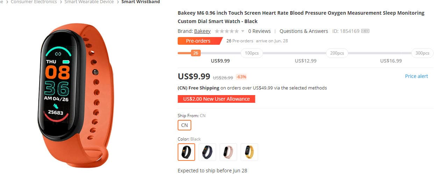441x179 pixels.
Task: Click the 300pcs pre-order tier marker
Action: [x=422, y=53]
